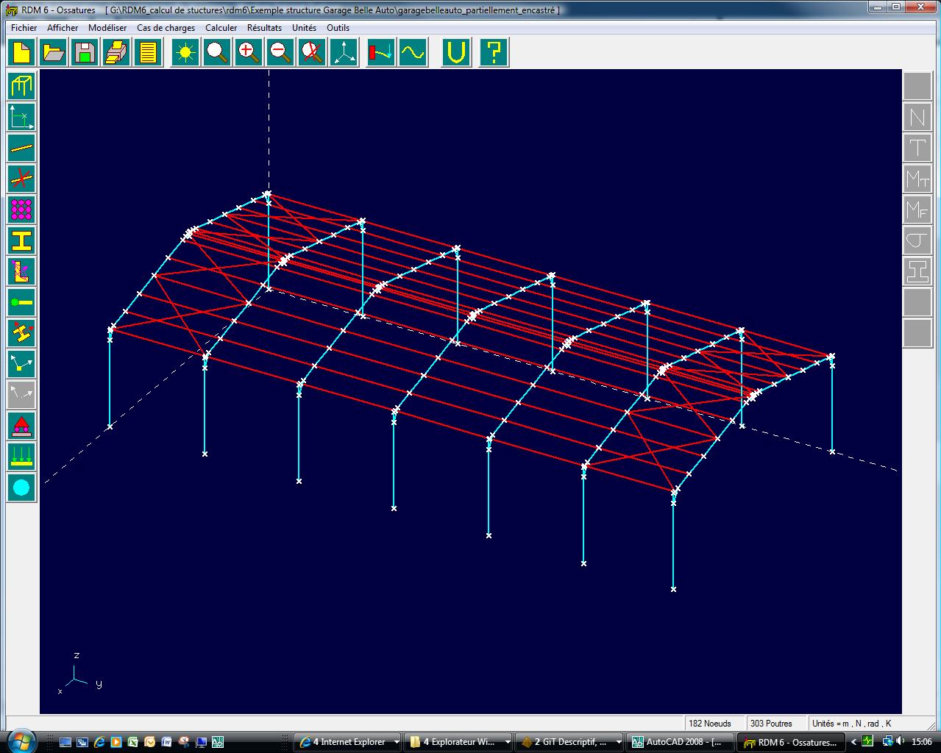Open Internet Explorer taskbar group
The image size is (941, 753).
[x=348, y=742]
